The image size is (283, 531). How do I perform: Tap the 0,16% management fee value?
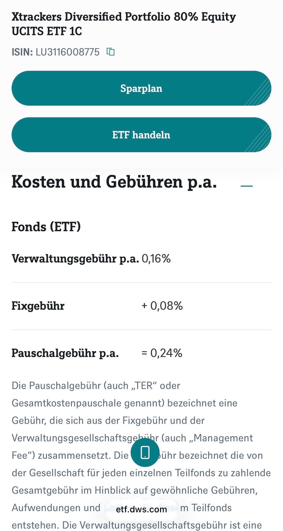click(x=156, y=259)
